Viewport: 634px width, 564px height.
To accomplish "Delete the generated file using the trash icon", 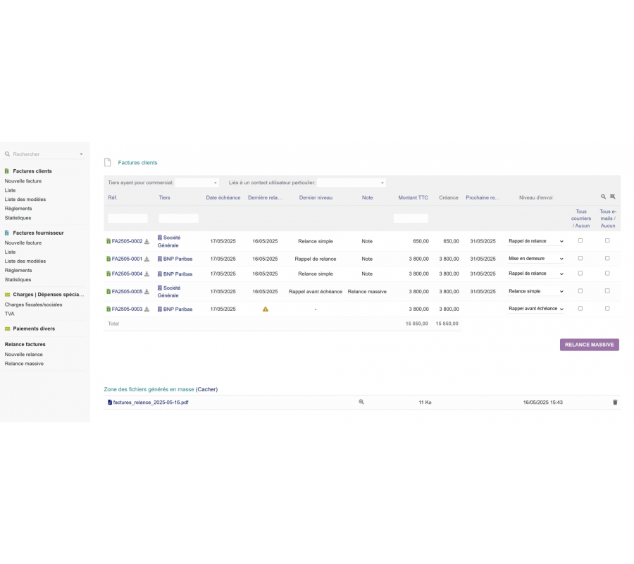I will [x=615, y=402].
